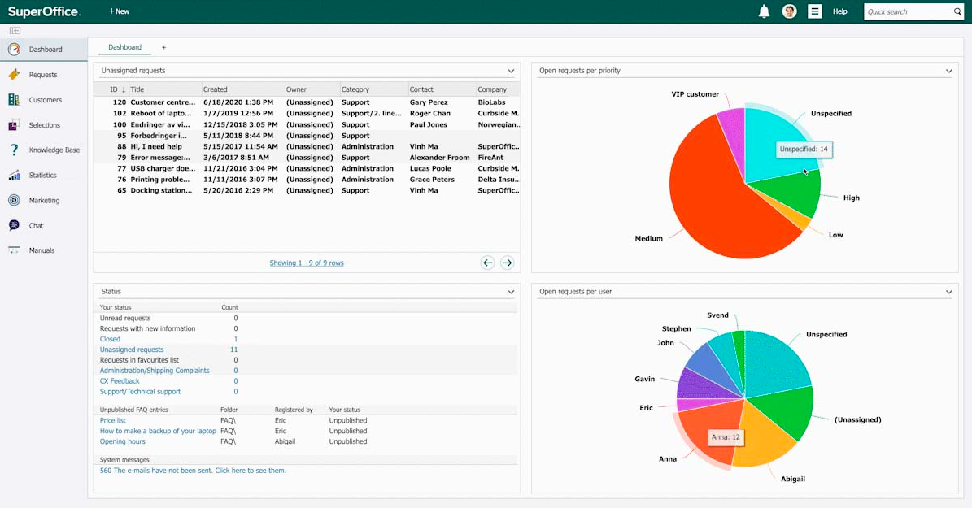Open request 65 Docking station row
The width and height of the screenshot is (972, 508).
(307, 191)
